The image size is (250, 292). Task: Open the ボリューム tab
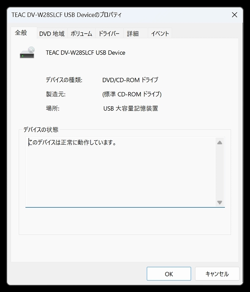pyautogui.click(x=81, y=34)
